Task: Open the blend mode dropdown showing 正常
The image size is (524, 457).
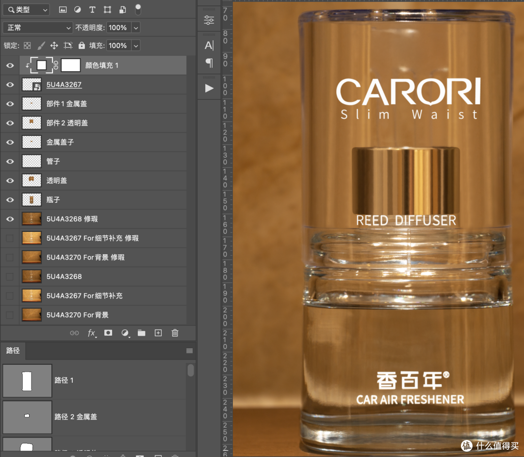Action: (x=37, y=27)
